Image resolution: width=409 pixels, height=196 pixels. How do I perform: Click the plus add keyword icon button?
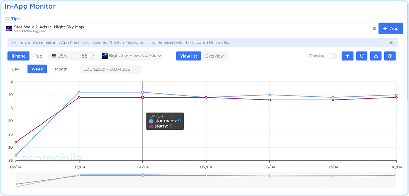[347, 56]
